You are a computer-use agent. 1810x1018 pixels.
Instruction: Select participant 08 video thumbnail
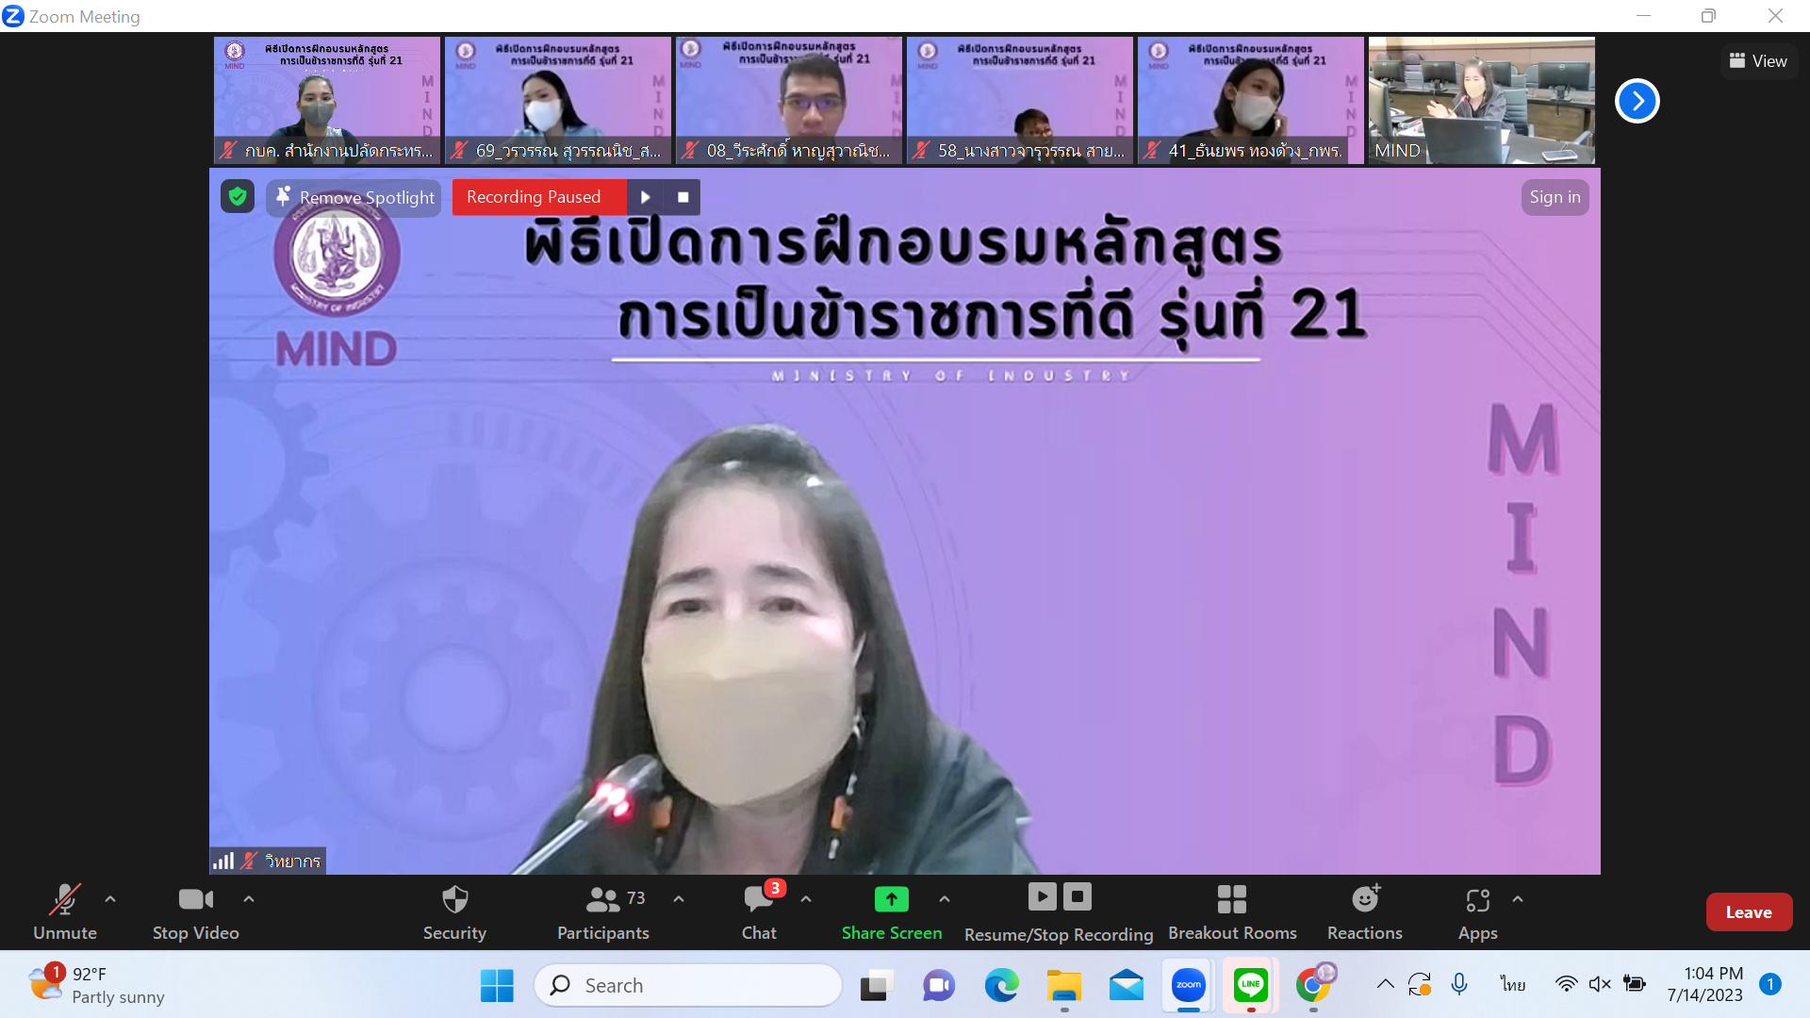(789, 100)
